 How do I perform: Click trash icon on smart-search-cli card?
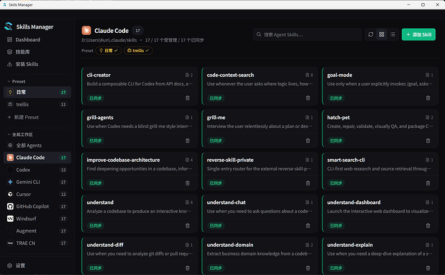(428, 183)
